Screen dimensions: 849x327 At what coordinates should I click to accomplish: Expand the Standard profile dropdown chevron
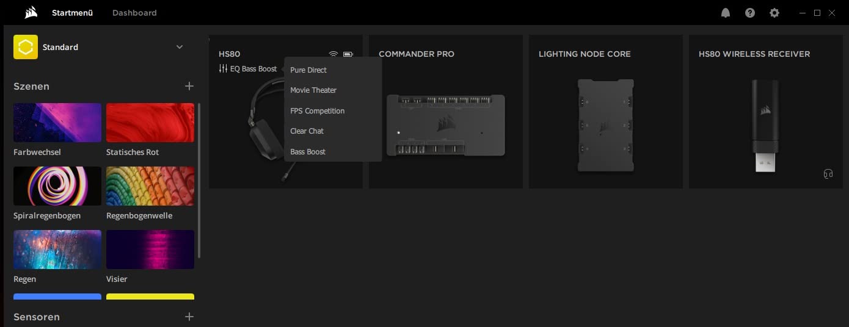(180, 47)
